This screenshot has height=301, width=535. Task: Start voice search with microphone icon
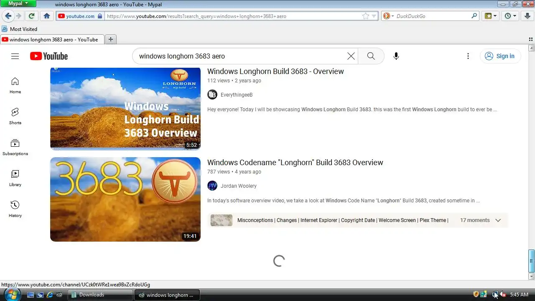coord(396,56)
